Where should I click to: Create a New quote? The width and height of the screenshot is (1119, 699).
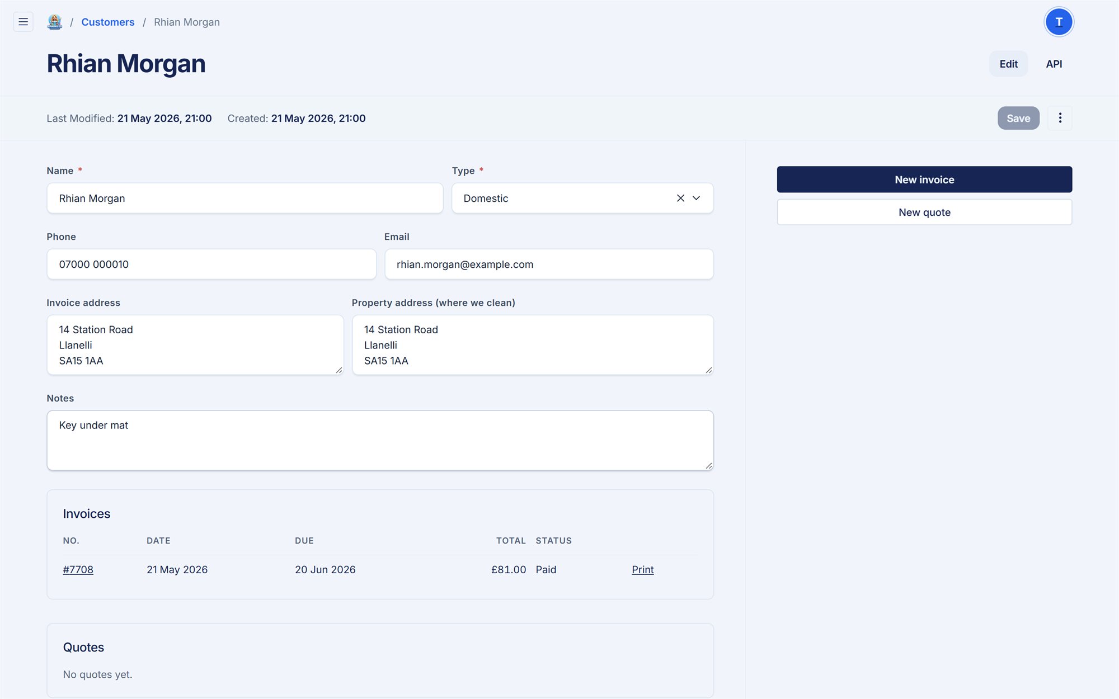[924, 212]
